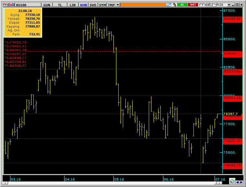The height and width of the screenshot is (187, 246).
Task: Click the 23.06.16 date in info box
Action: click(x=25, y=11)
